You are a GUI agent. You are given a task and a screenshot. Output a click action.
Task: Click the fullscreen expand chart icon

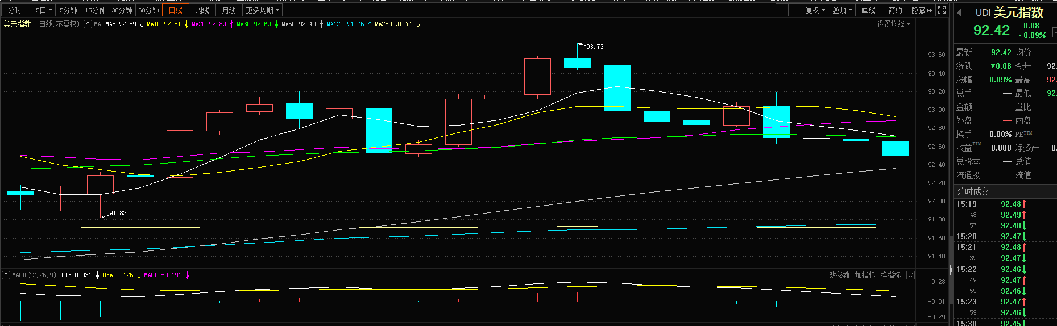[x=942, y=10]
